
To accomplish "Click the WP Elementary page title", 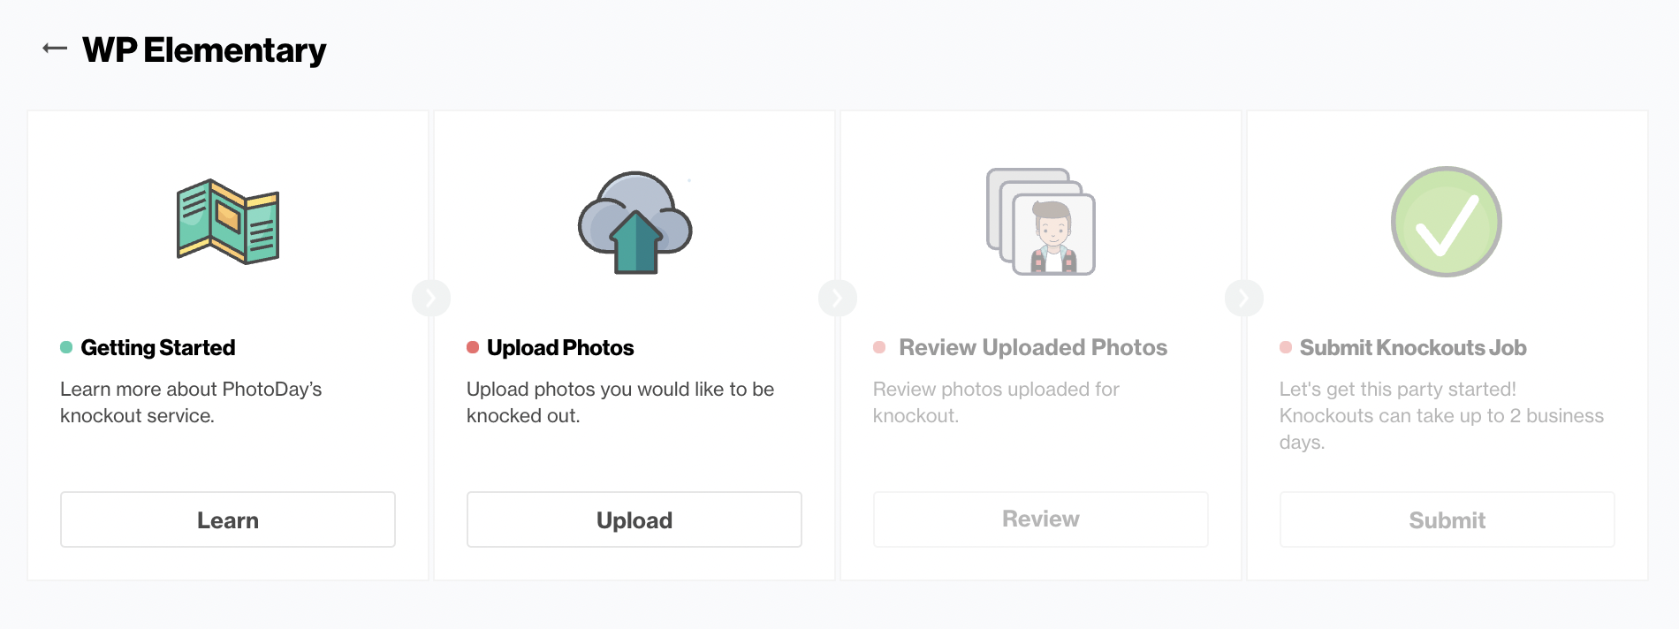I will [204, 50].
